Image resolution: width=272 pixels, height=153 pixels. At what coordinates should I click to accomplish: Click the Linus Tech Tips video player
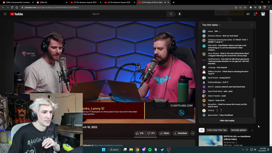pos(105,72)
